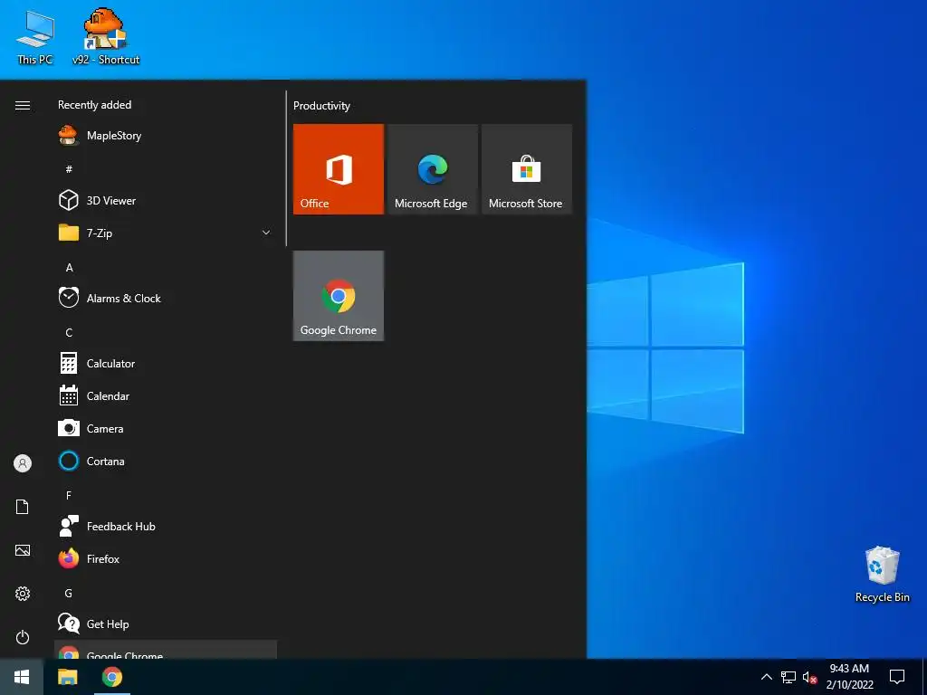Click the 'C' letter header

[x=69, y=333]
